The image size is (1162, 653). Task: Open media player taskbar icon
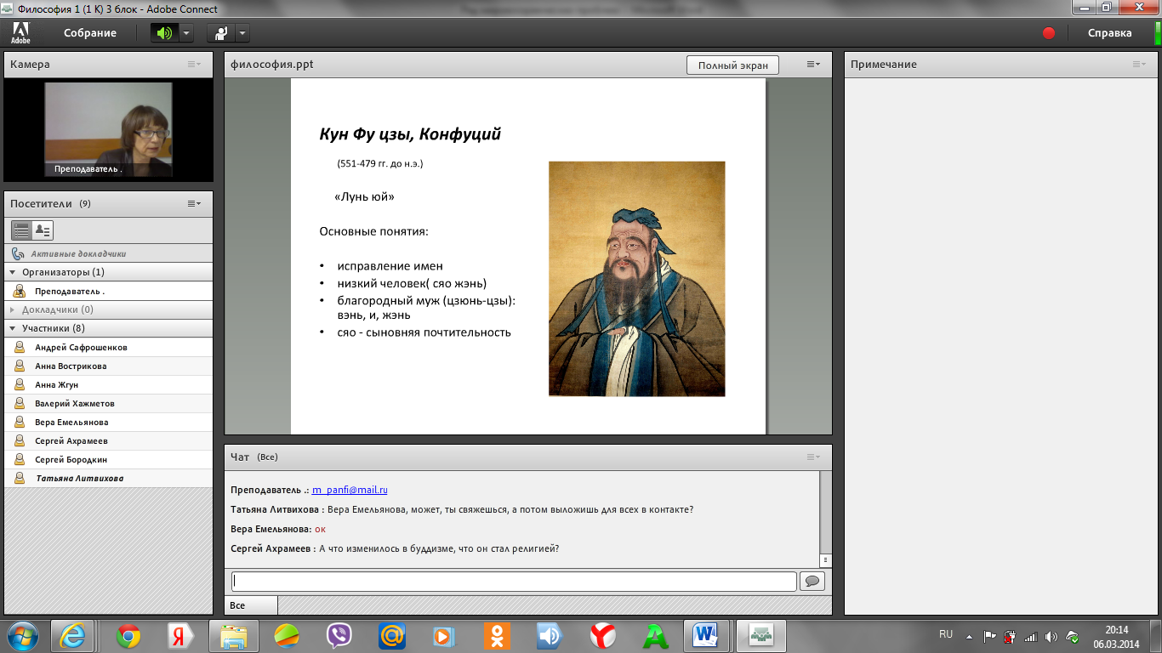click(x=445, y=635)
